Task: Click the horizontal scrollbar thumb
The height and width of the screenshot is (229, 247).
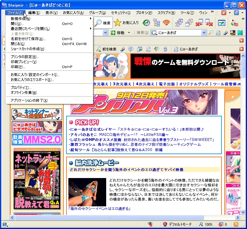Action: click(x=109, y=218)
